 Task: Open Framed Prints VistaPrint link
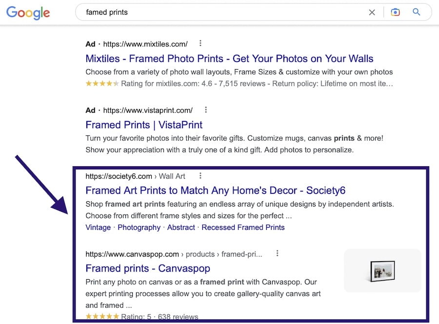[144, 124]
